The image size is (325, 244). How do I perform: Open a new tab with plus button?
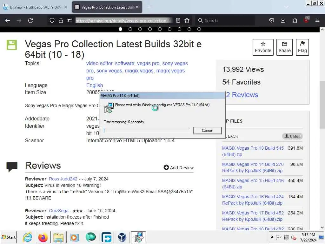pyautogui.click(x=149, y=7)
